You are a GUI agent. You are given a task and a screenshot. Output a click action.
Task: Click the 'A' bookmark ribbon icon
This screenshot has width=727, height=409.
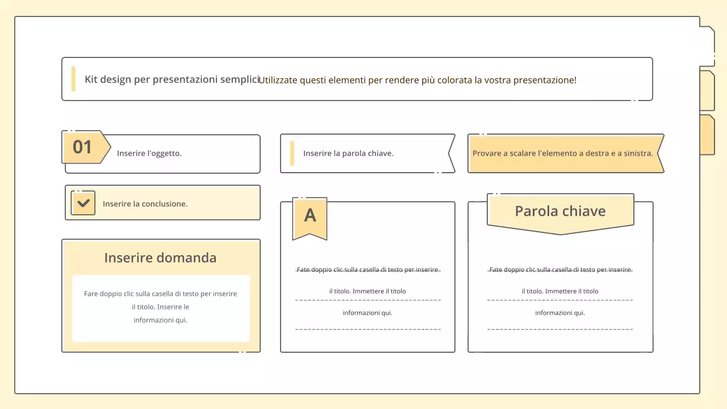pos(310,216)
